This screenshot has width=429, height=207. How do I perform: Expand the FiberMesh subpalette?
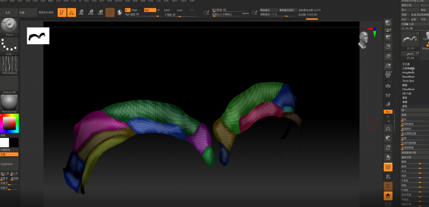[408, 89]
